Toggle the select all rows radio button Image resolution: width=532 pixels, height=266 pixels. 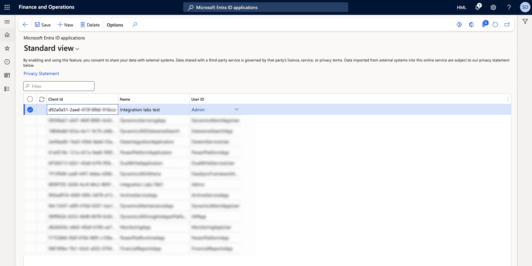coord(30,99)
